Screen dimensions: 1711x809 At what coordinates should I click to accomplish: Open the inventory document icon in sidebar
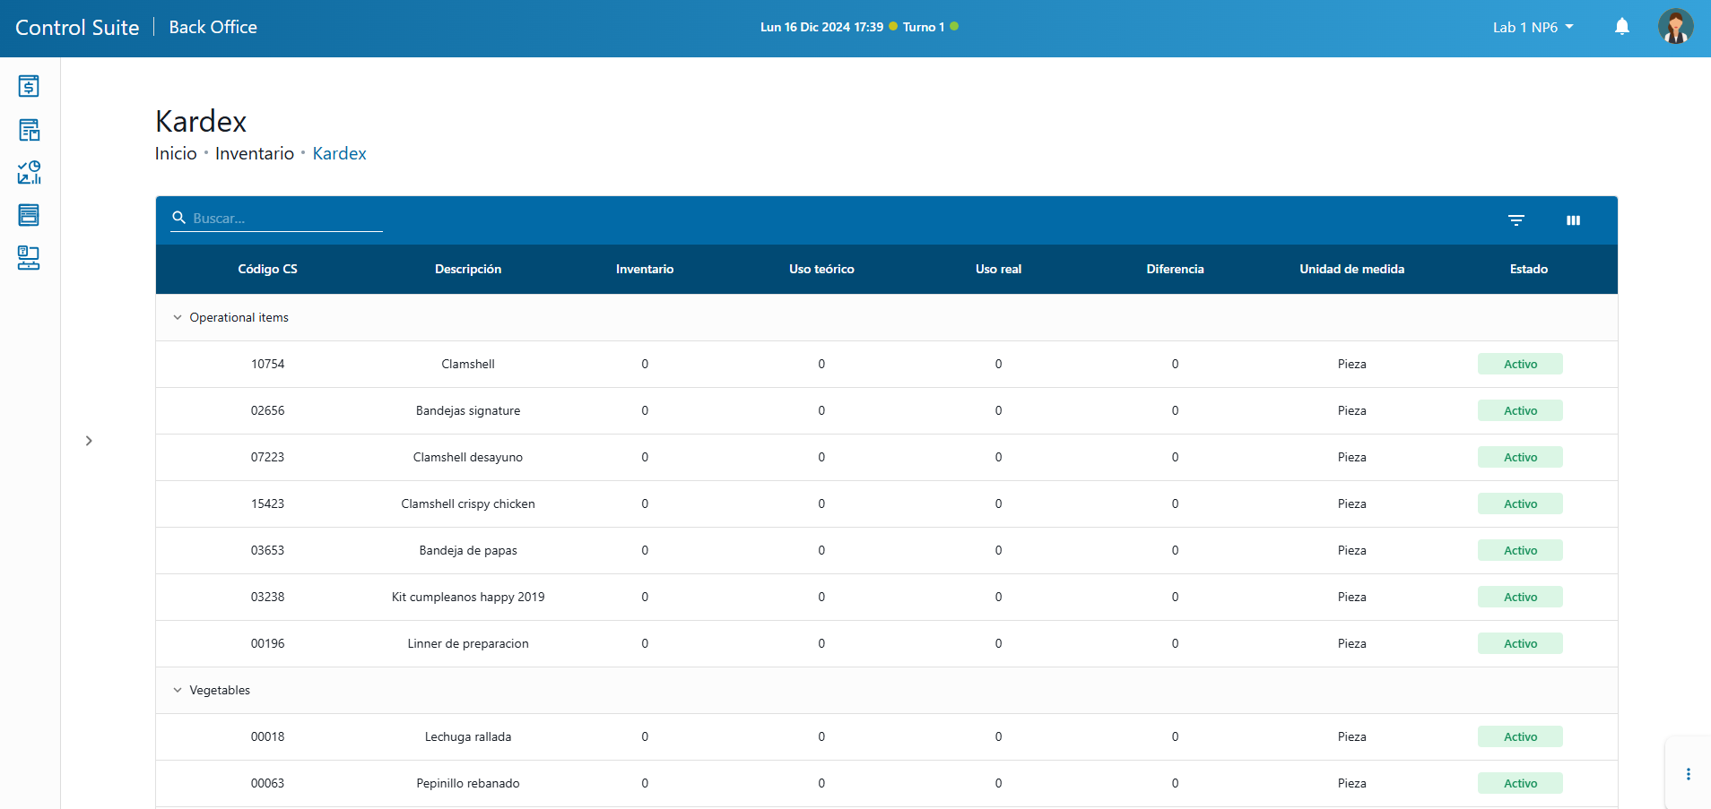(29, 130)
